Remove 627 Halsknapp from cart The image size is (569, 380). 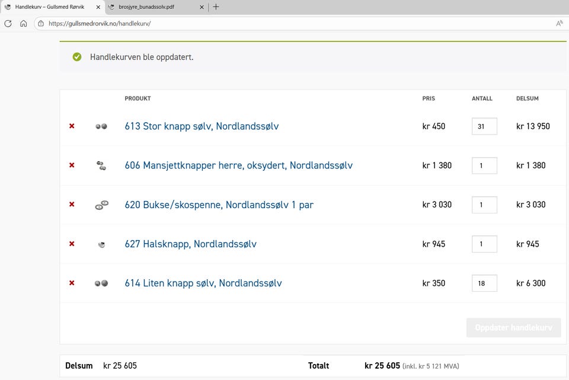[72, 244]
